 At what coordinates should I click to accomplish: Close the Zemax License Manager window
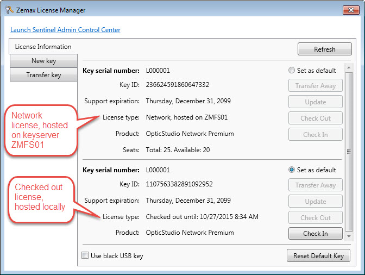pyautogui.click(x=351, y=10)
